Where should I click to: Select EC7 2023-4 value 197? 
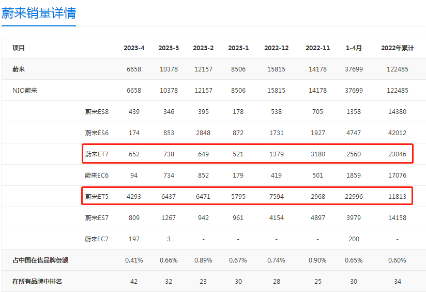point(134,239)
